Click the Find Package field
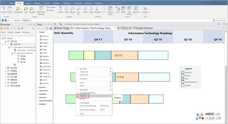This screenshot has width=228, height=124. coord(221,20)
